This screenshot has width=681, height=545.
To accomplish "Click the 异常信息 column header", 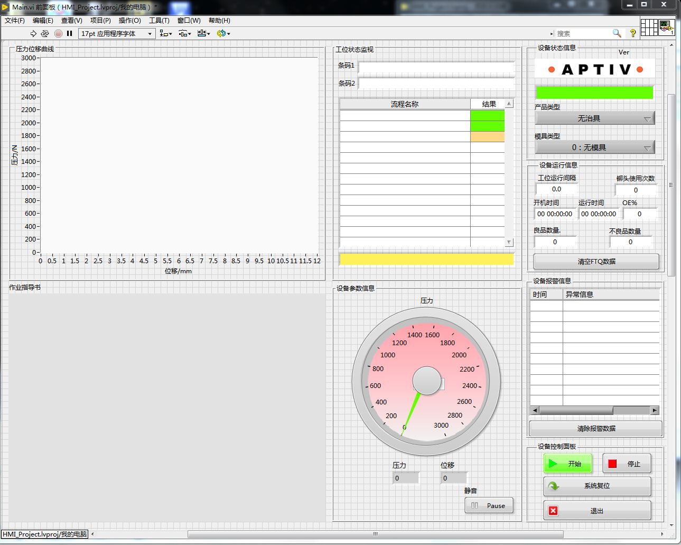I will pyautogui.click(x=611, y=294).
